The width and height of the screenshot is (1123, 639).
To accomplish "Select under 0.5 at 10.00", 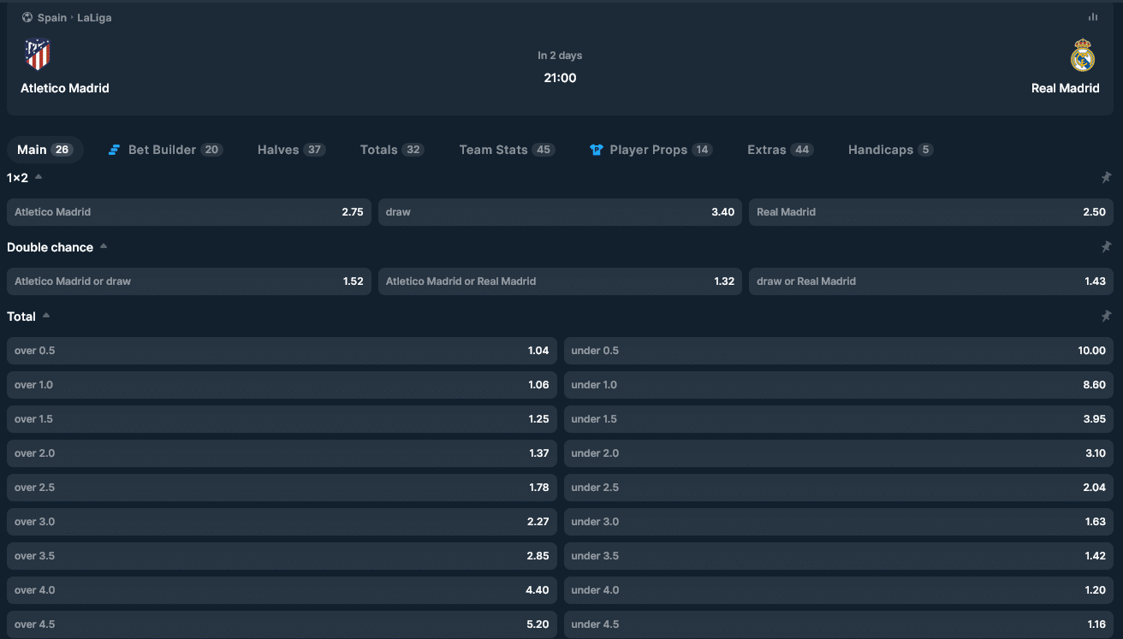I will (x=839, y=351).
